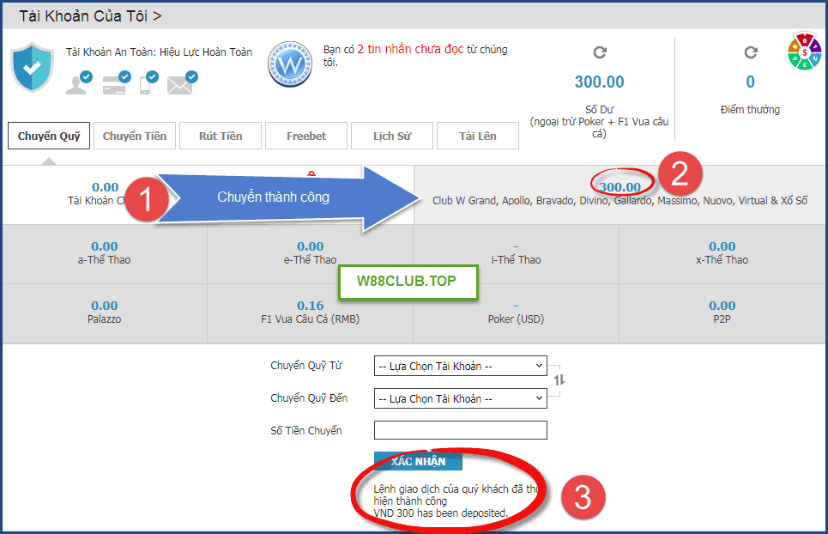Refresh the 300.00 balance amount

(x=600, y=52)
